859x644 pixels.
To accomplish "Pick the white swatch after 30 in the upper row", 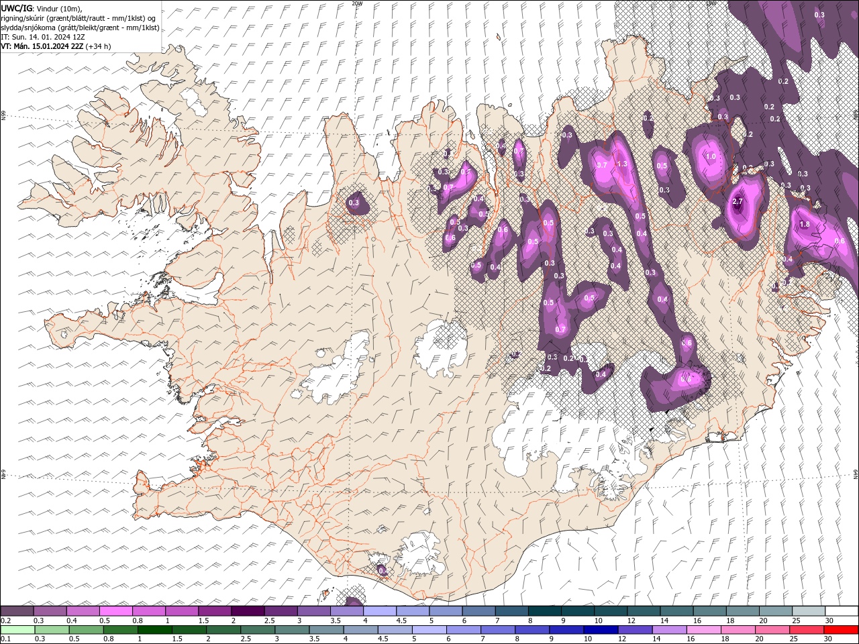I will (x=842, y=611).
